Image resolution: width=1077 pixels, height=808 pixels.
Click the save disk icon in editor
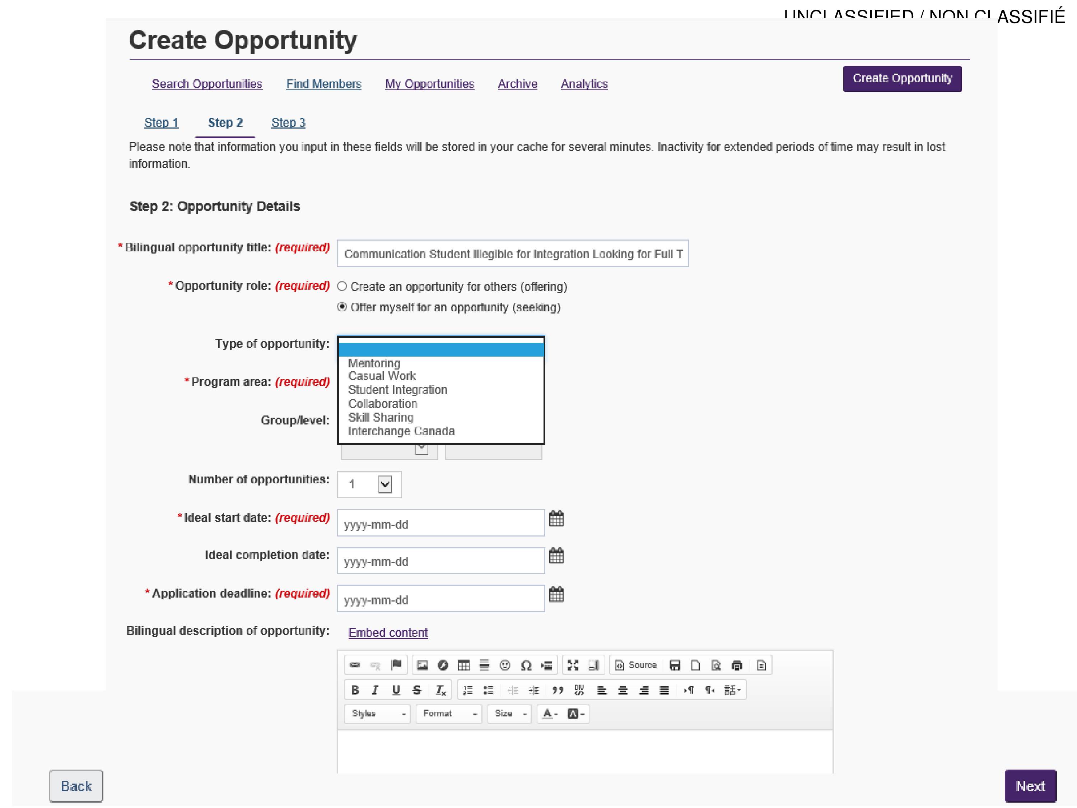pyautogui.click(x=675, y=665)
